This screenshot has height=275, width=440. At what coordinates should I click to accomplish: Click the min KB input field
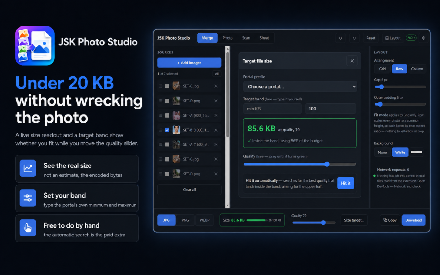tap(273, 109)
